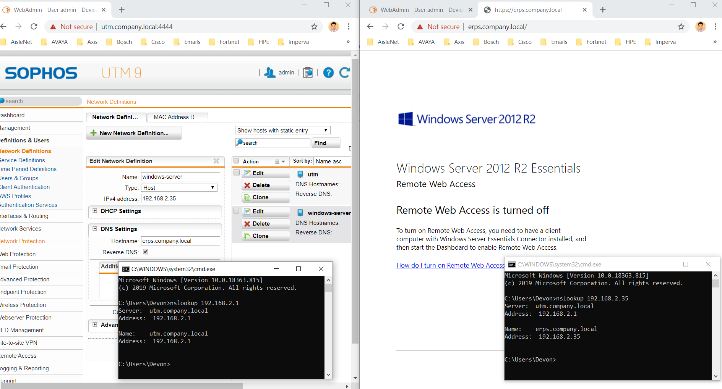Open the Sort by Name asc dropdown
The width and height of the screenshot is (722, 389).
(x=332, y=161)
